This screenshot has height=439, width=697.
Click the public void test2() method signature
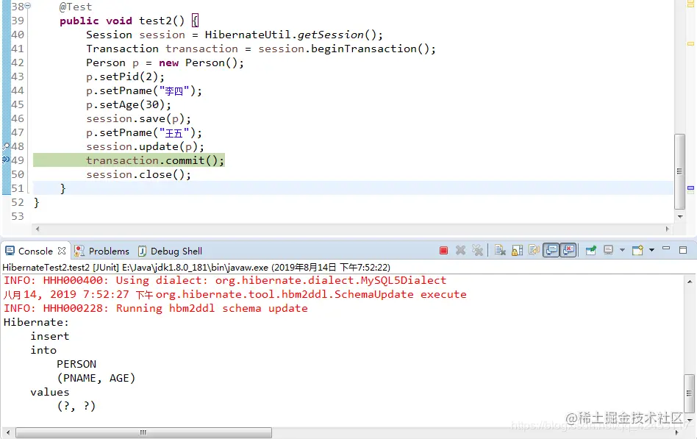coord(122,21)
